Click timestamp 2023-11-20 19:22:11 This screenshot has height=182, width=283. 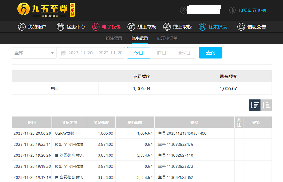(32, 145)
